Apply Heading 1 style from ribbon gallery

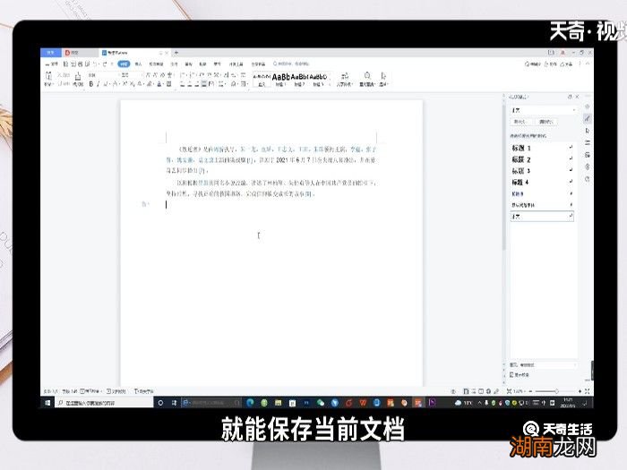(280, 79)
